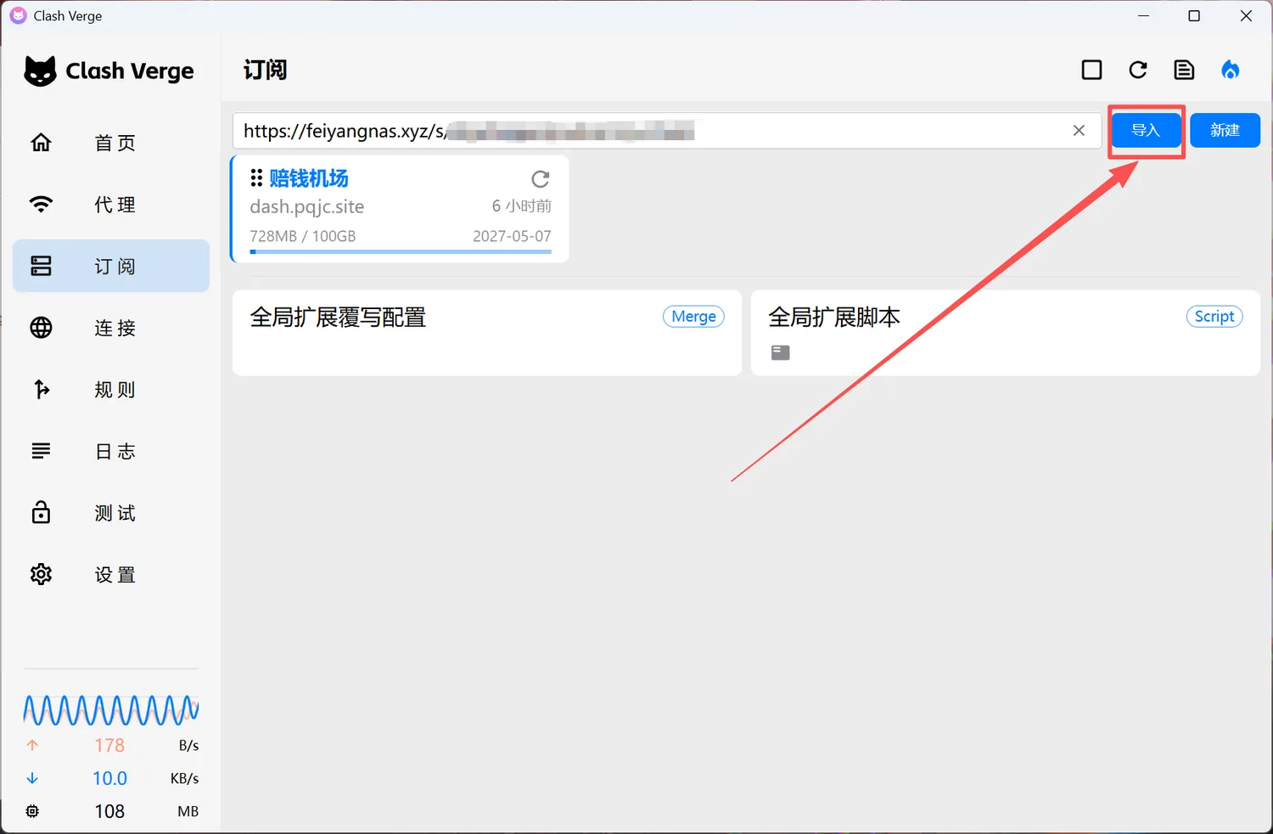Click the usage progress bar on 赔钱机场
The height and width of the screenshot is (834, 1273).
(x=401, y=251)
